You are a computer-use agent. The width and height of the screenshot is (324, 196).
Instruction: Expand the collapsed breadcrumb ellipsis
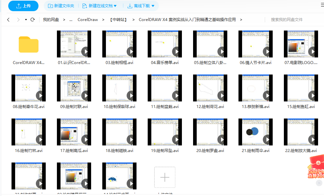pos(71,20)
